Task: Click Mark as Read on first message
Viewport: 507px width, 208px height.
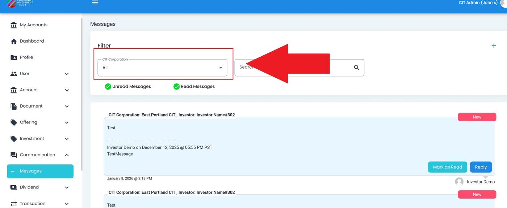Action: click(447, 167)
